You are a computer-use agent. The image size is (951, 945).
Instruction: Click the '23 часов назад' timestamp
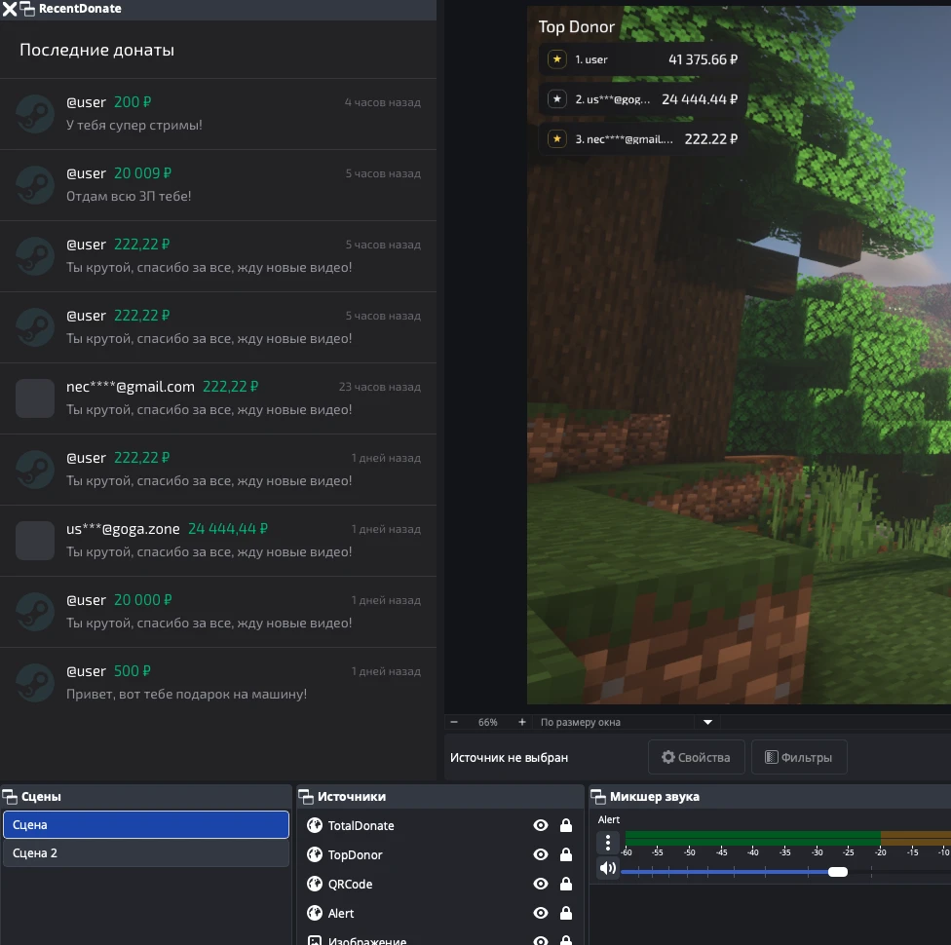tap(380, 387)
